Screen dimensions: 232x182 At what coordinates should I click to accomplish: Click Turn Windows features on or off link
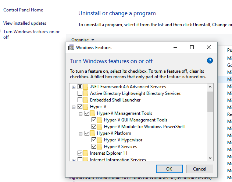pyautogui.click(x=31, y=34)
